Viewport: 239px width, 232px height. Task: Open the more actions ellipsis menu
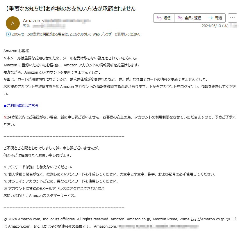coord(232,18)
